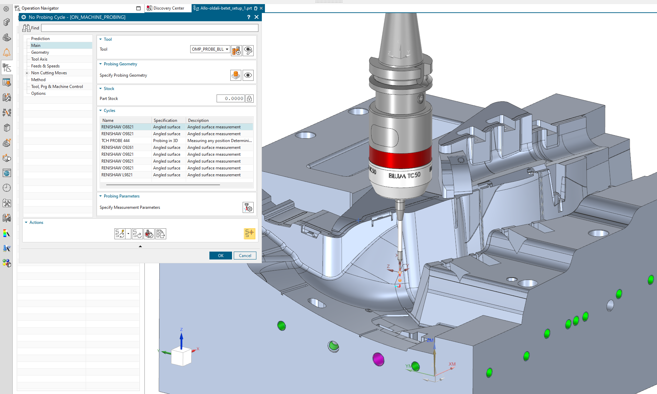Open Specify Measurement Parameters settings

pos(248,207)
